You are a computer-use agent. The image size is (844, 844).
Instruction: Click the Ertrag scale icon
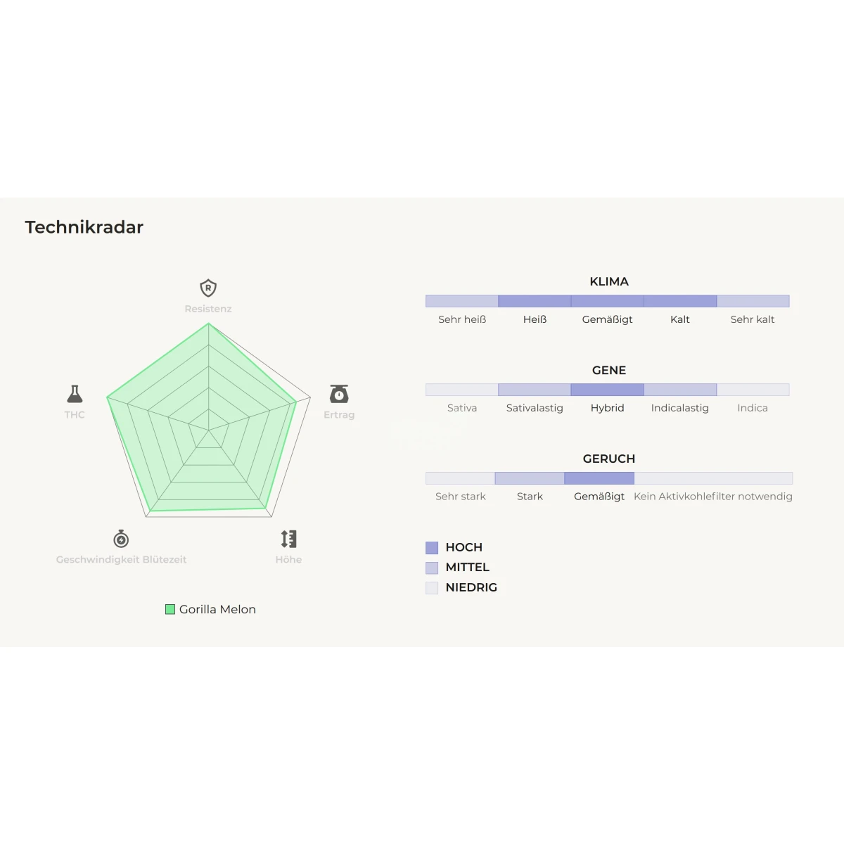[339, 394]
